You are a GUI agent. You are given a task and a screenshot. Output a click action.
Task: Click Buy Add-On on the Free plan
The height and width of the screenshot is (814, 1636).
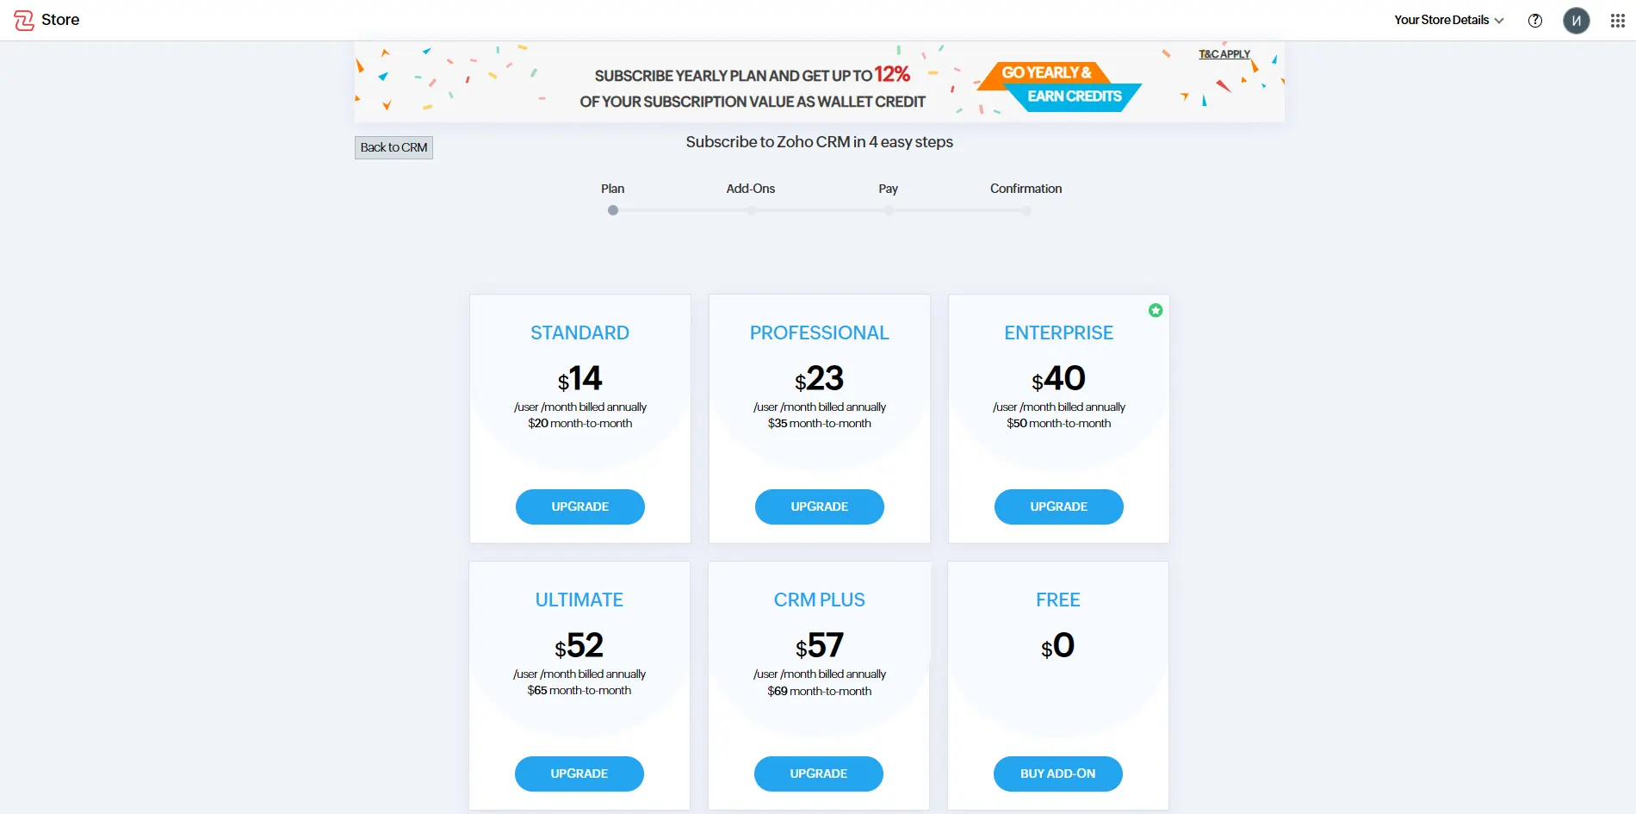click(x=1058, y=774)
